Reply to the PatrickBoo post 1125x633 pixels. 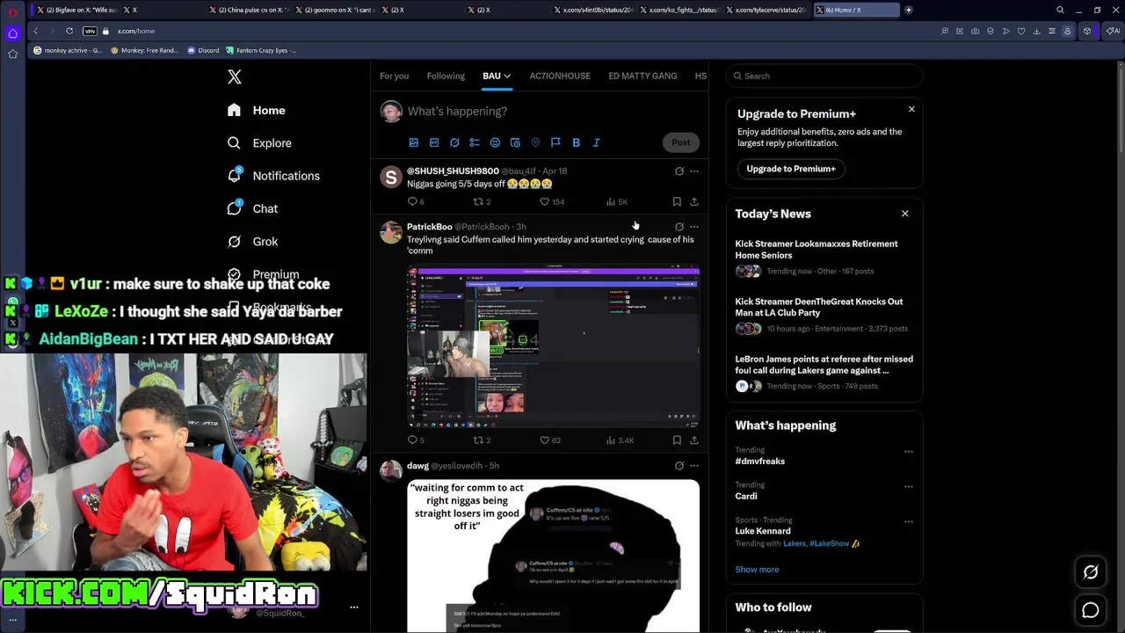pos(416,440)
